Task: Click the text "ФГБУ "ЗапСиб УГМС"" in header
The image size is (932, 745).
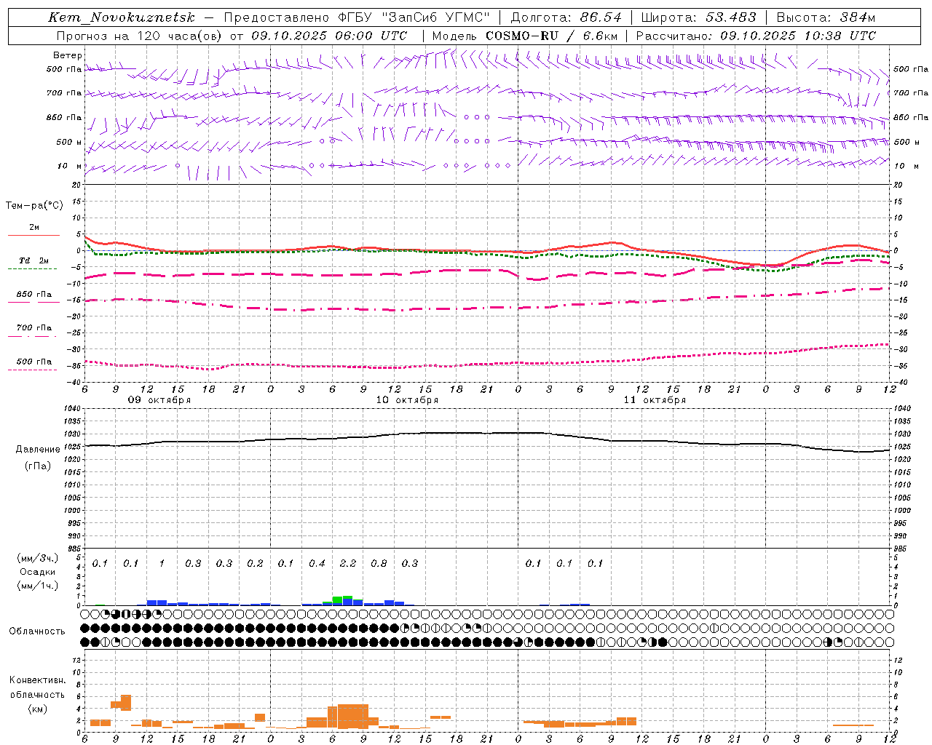Action: pyautogui.click(x=415, y=17)
